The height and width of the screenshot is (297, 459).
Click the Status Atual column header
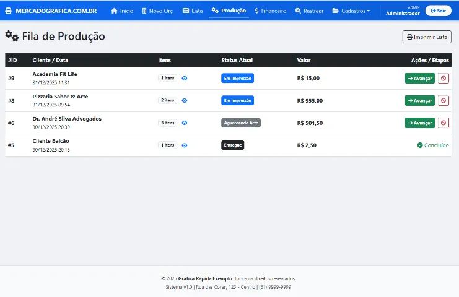pyautogui.click(x=237, y=60)
